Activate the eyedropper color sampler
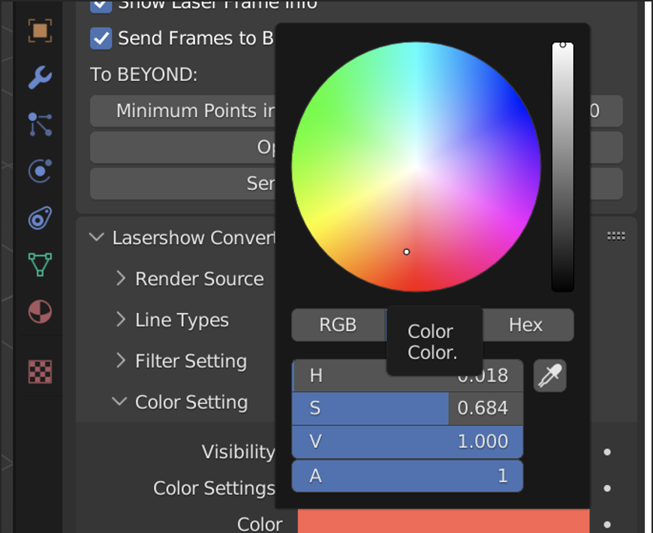The height and width of the screenshot is (533, 653). tap(549, 375)
